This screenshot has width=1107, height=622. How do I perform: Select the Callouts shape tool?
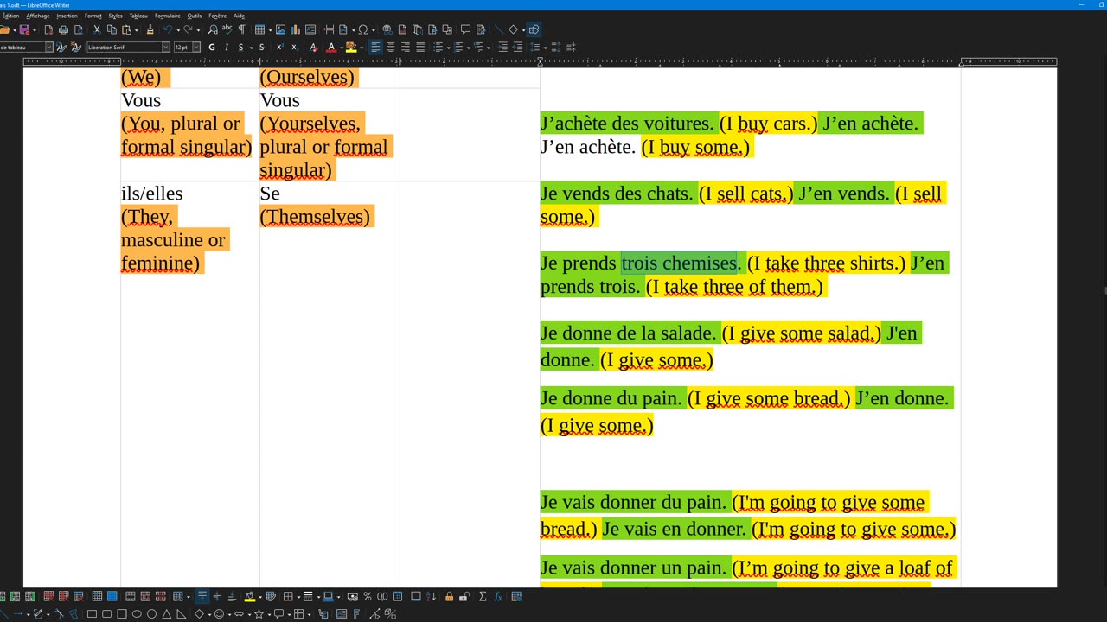click(278, 614)
